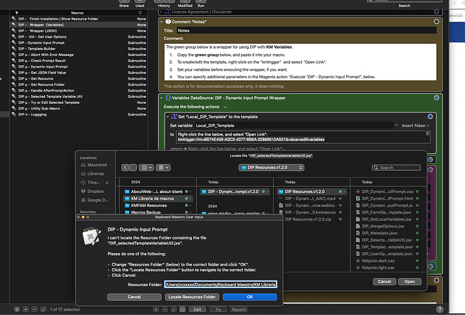The image size is (465, 315).
Task: Open 'Execute the following actions' chevron menu
Action: [x=225, y=107]
